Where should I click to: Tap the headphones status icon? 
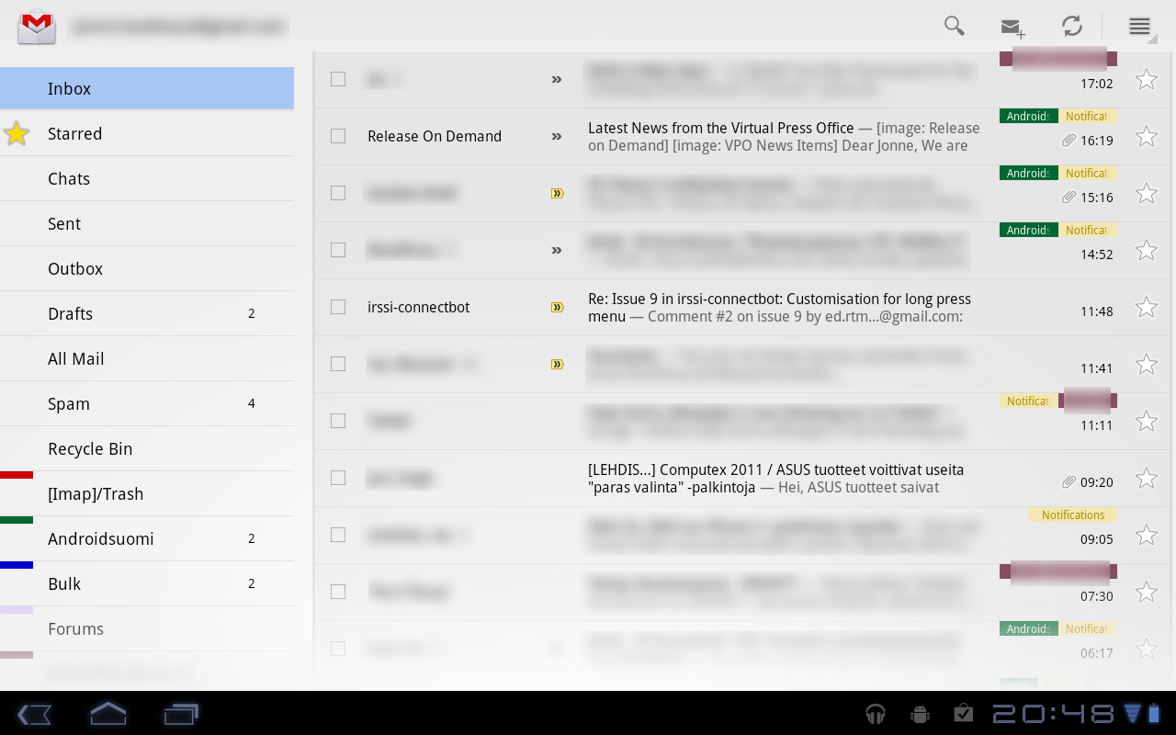pyautogui.click(x=876, y=714)
